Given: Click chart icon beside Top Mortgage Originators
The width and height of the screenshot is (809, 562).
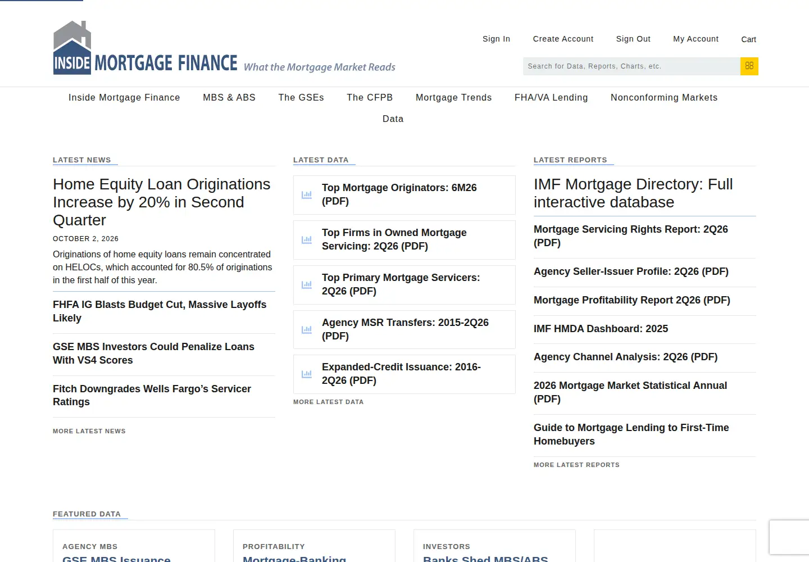Looking at the screenshot, I should click(x=307, y=195).
